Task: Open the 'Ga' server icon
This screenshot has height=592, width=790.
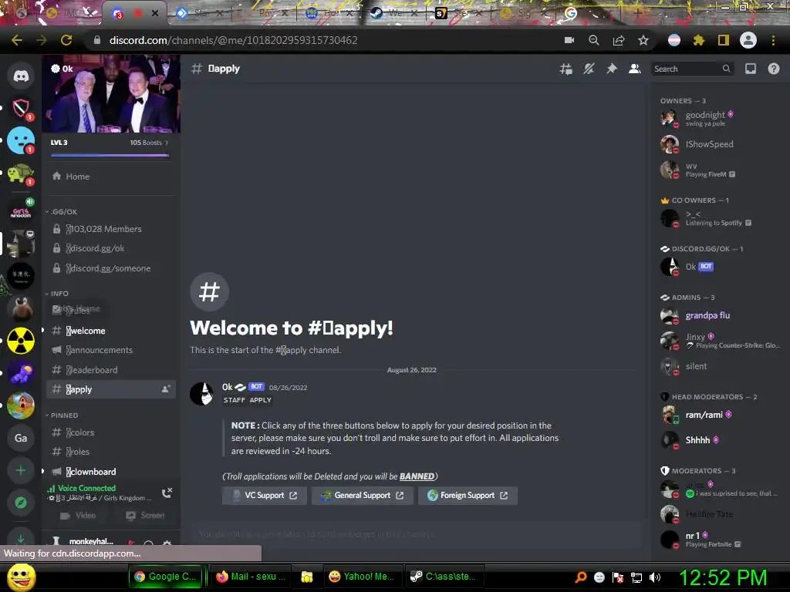Action: [21, 438]
